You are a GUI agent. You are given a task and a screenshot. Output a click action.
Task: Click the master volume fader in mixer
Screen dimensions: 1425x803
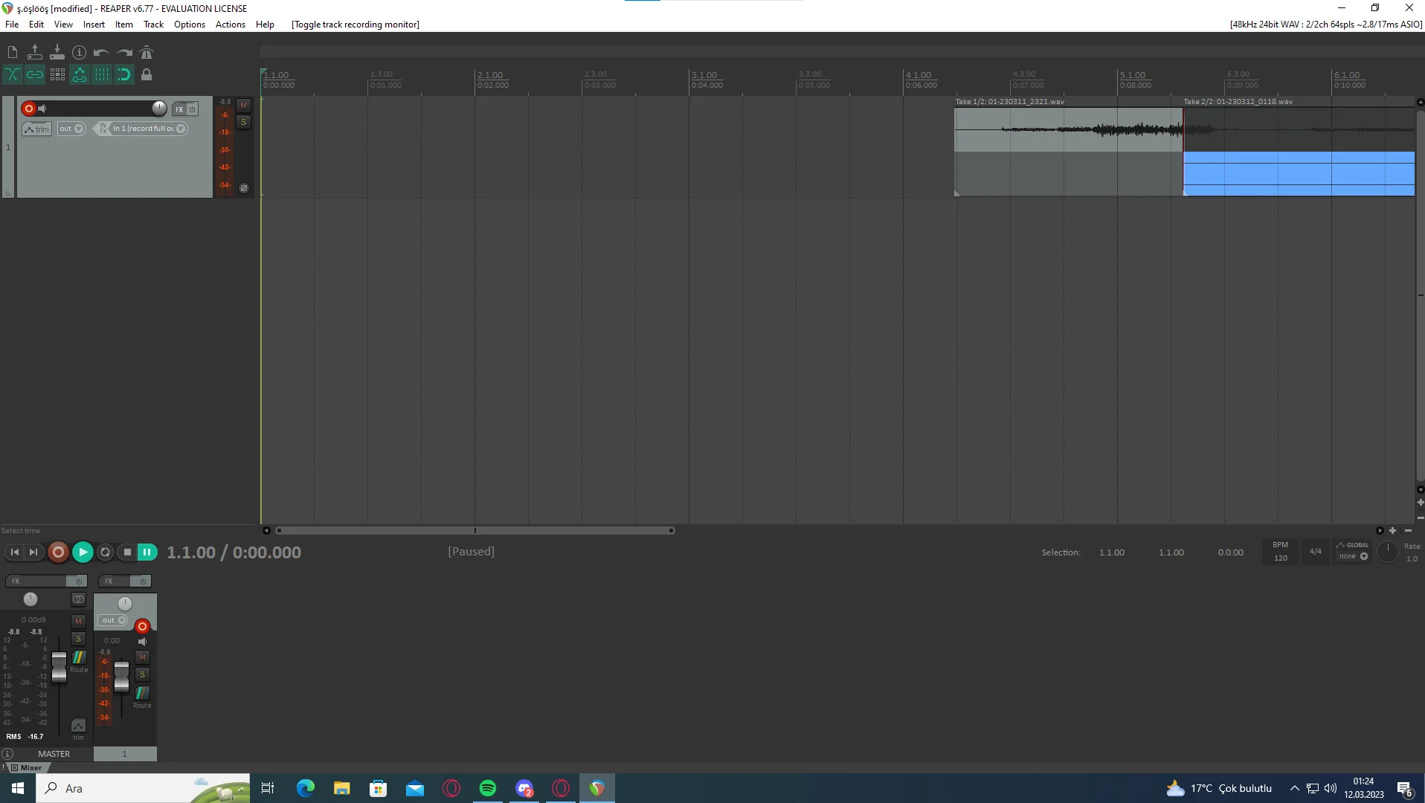(x=59, y=665)
